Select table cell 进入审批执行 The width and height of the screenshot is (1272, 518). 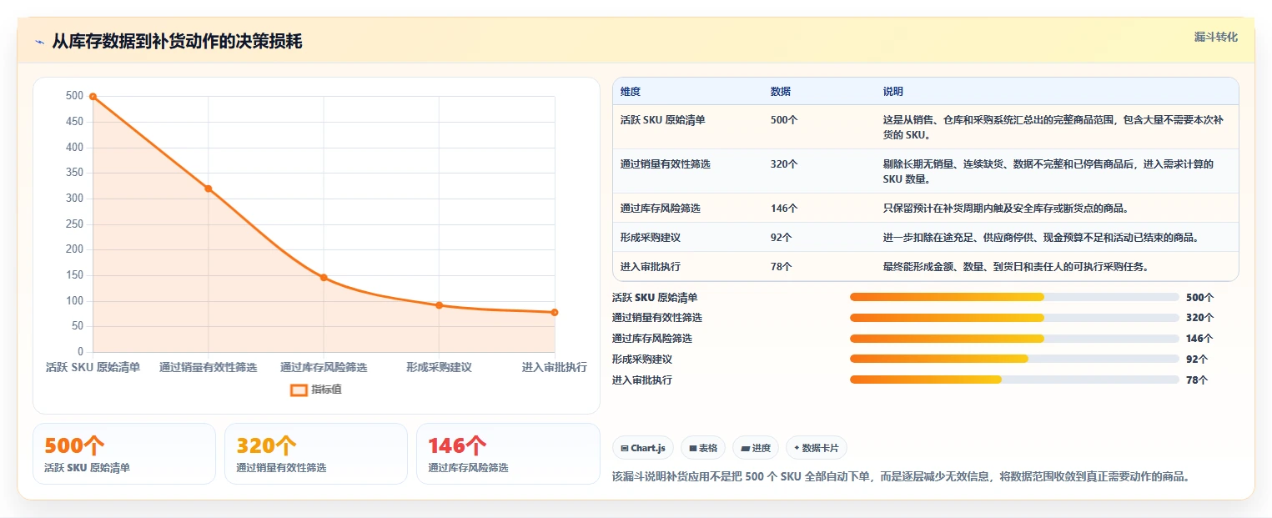coord(651,267)
